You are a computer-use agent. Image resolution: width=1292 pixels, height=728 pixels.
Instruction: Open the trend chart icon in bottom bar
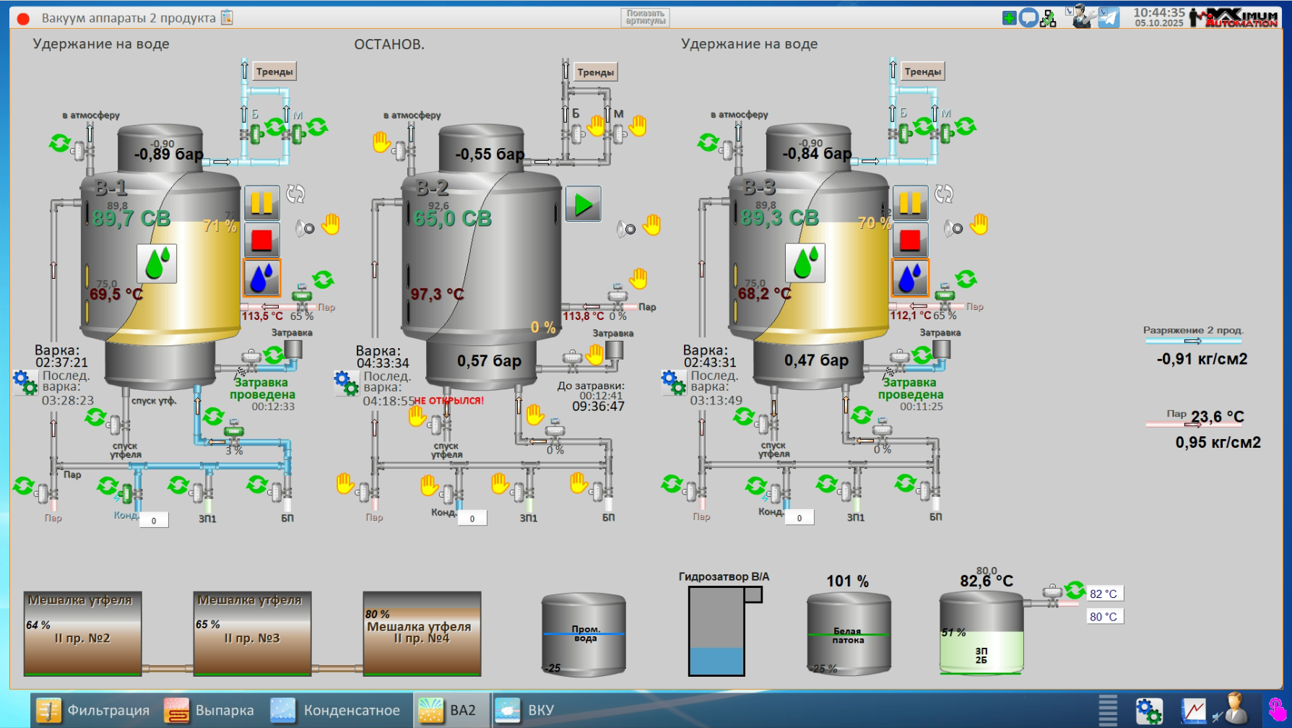[x=1193, y=711]
